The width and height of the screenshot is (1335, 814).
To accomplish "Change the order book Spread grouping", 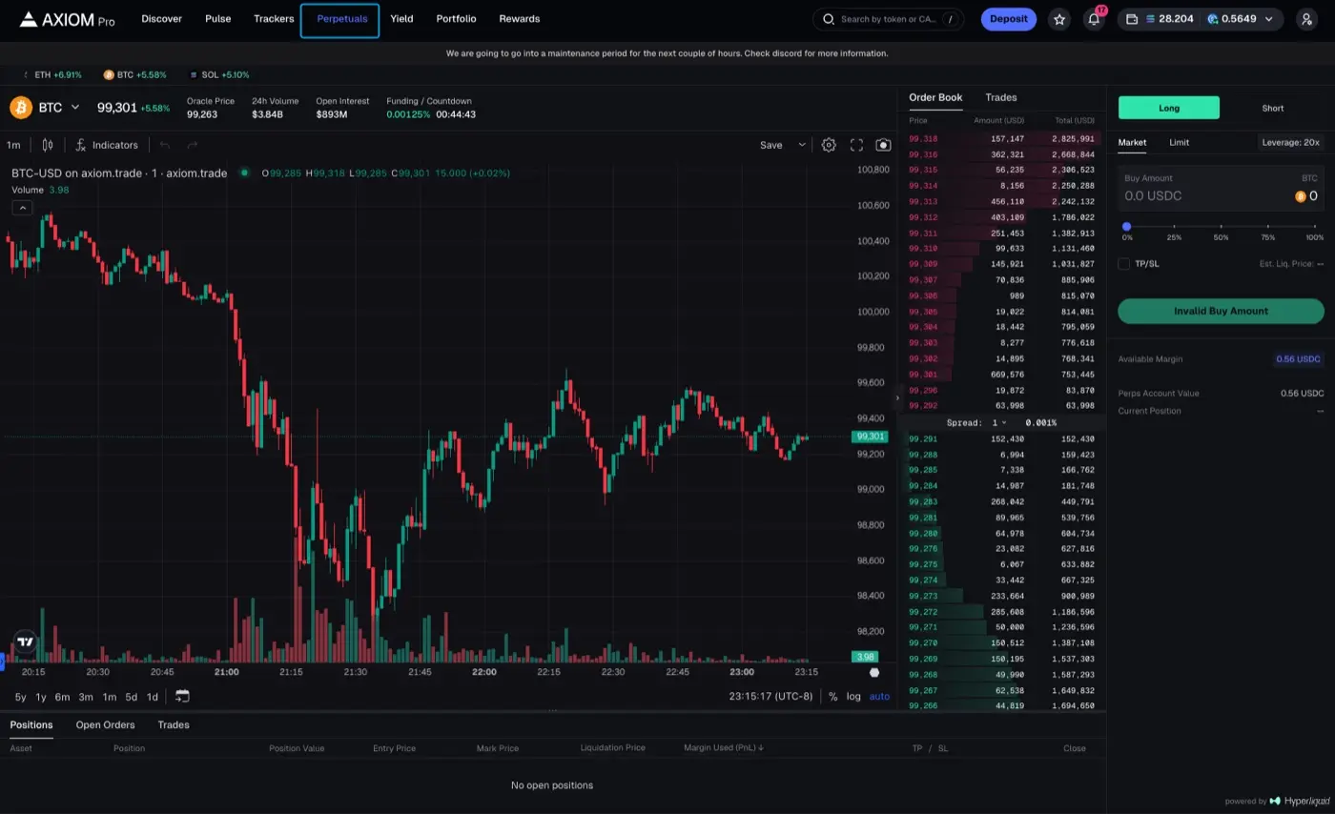I will coord(999,422).
